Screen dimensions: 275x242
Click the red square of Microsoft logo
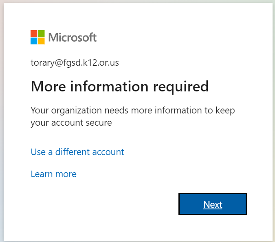point(34,33)
